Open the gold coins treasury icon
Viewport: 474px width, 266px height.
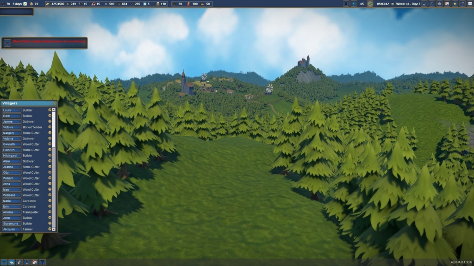(x=455, y=4)
